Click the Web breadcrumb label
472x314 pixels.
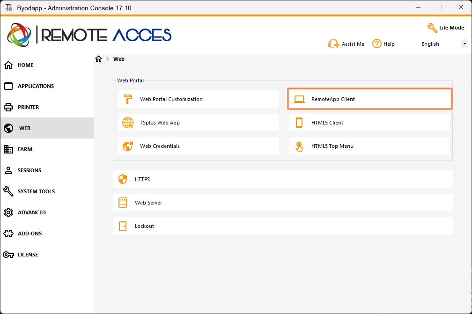pos(119,59)
